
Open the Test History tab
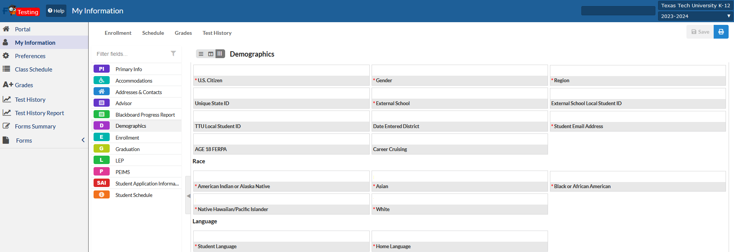coord(217,33)
